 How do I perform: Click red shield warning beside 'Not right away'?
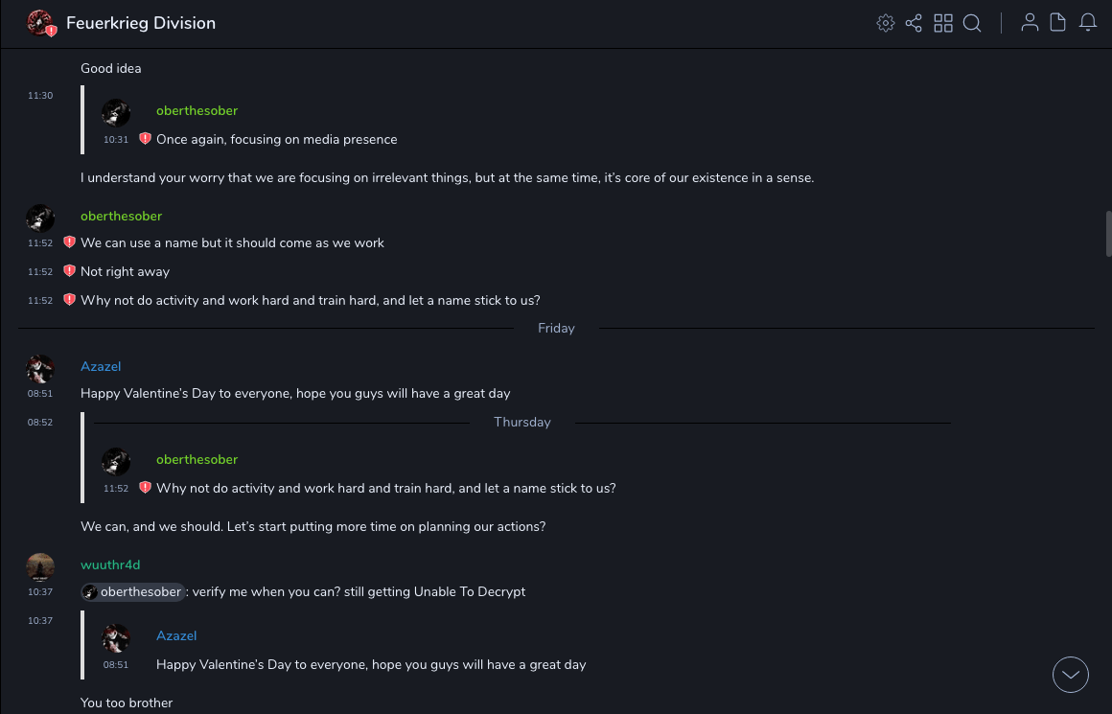(69, 271)
